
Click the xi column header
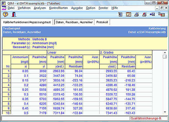[x=20, y=66]
